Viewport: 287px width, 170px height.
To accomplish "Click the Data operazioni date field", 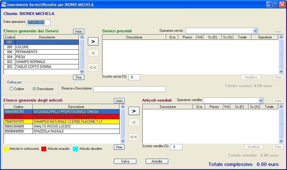I will (x=39, y=23).
